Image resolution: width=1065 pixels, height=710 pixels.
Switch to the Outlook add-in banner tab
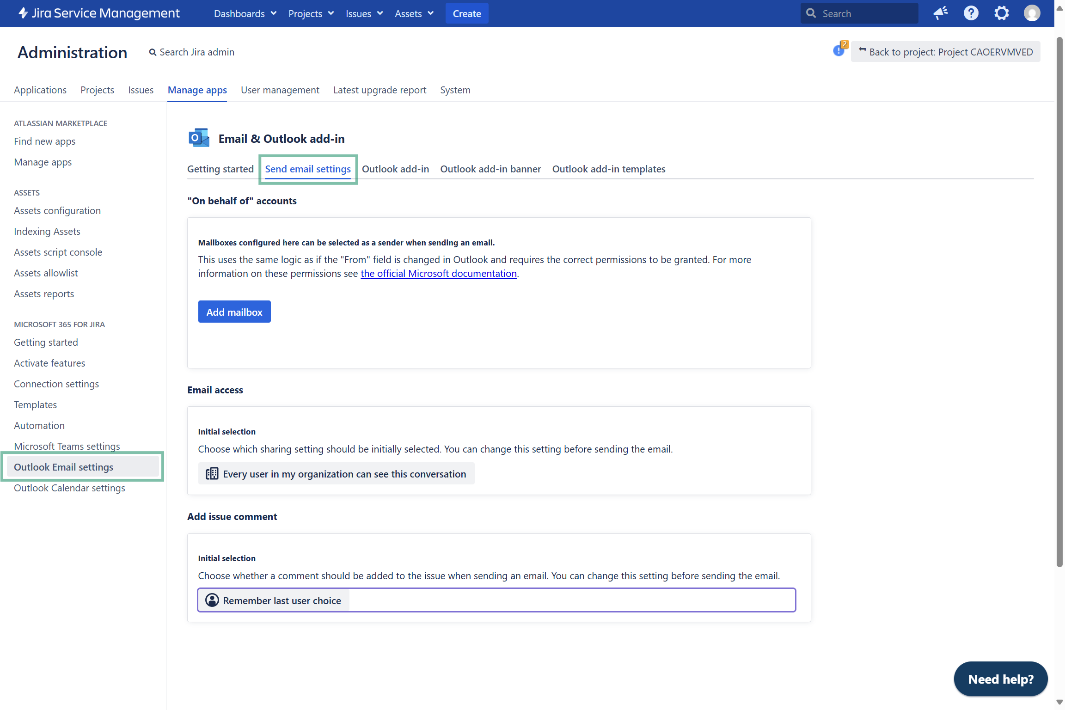(x=490, y=169)
